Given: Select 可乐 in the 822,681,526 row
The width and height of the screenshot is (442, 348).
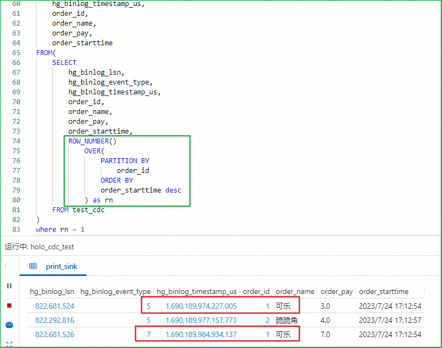Looking at the screenshot, I should pos(283,334).
